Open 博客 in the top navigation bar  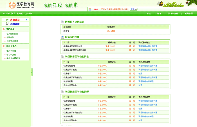pyautogui.click(x=159, y=14)
